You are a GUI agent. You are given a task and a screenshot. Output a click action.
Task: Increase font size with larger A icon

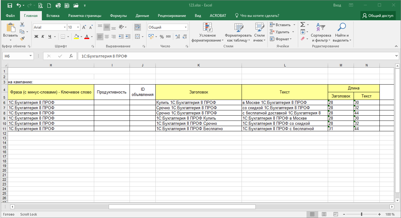tap(84, 27)
